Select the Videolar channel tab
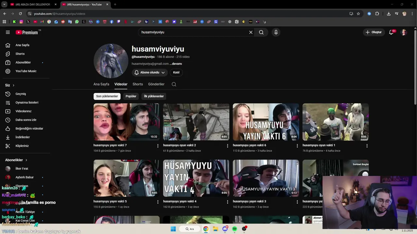 tap(121, 84)
